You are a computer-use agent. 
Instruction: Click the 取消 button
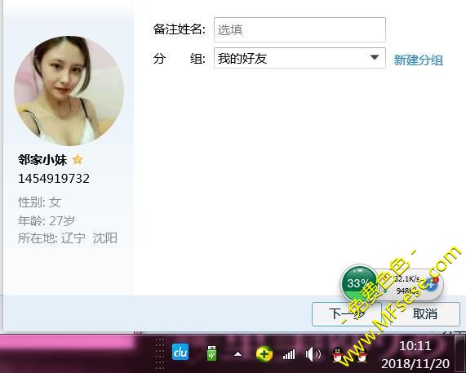(x=425, y=314)
